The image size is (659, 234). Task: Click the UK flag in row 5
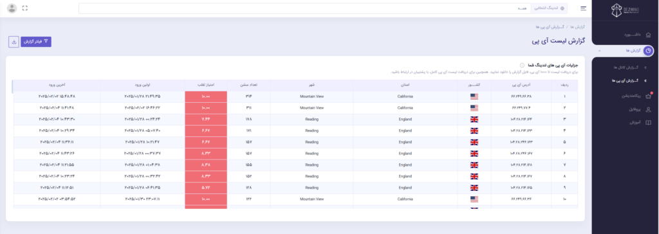point(474,142)
